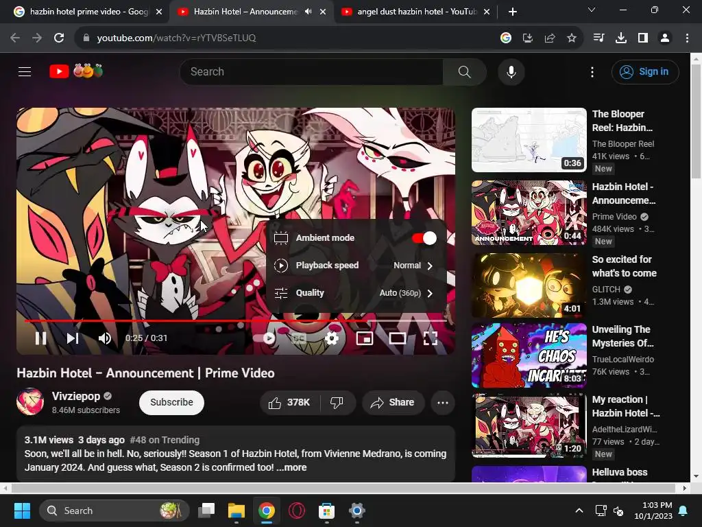Like the video with 378K
The image size is (702, 527).
(290, 402)
